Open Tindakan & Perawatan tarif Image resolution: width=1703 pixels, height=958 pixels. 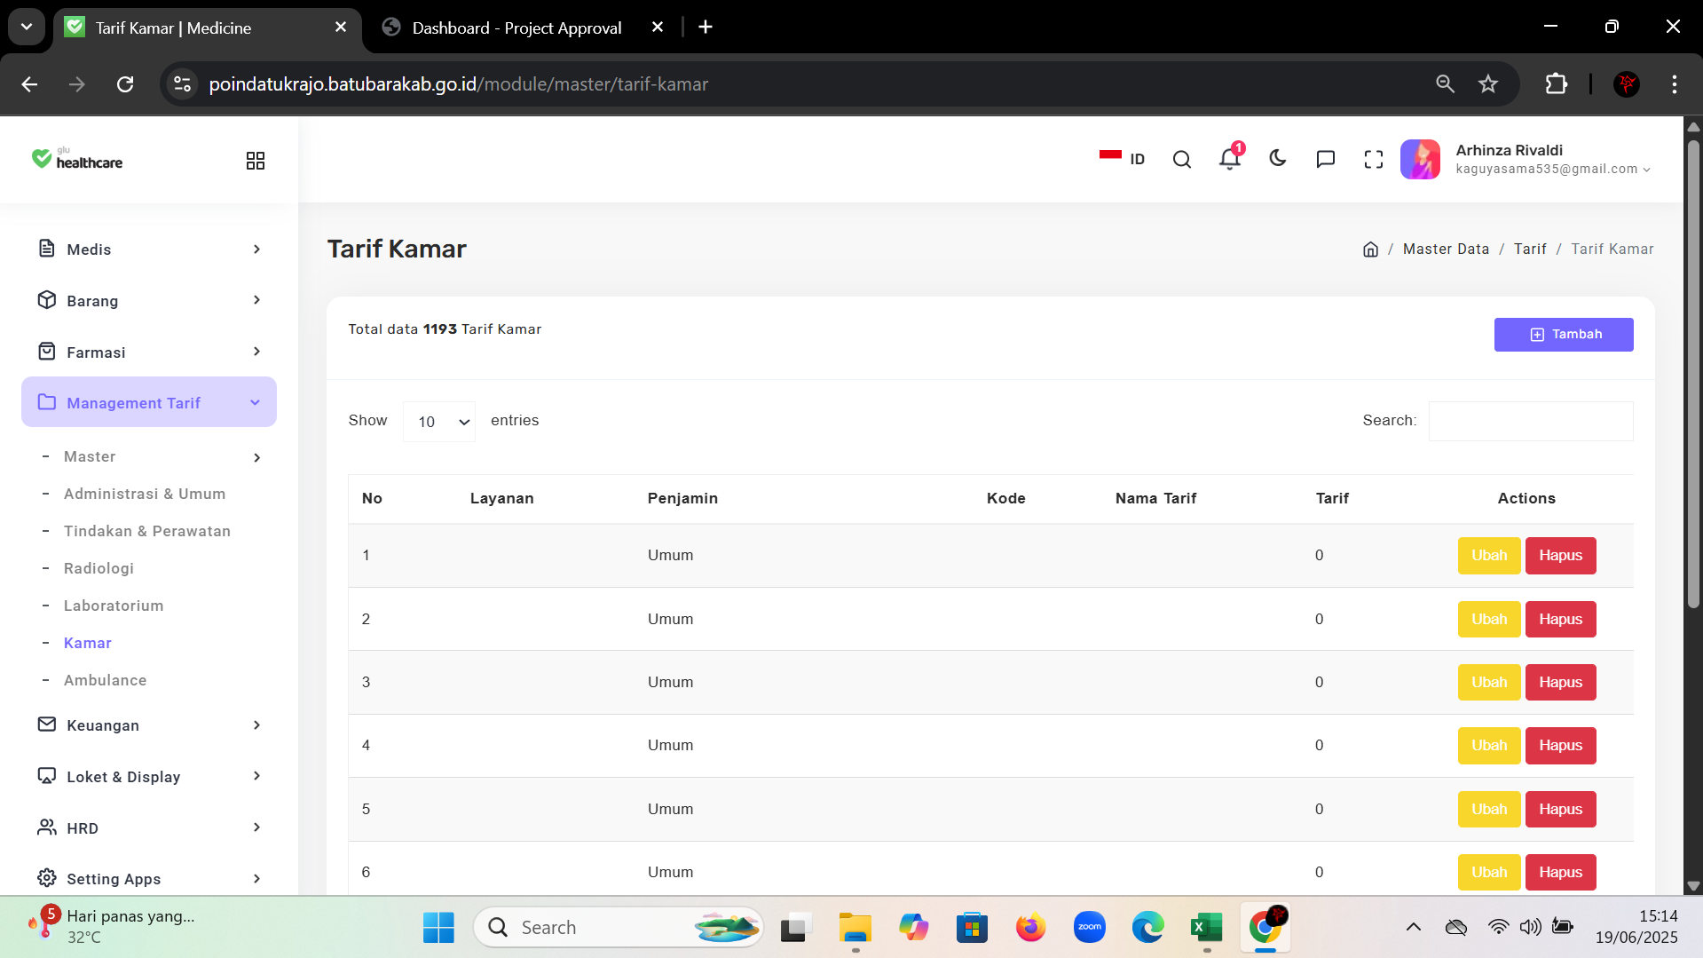[147, 531]
